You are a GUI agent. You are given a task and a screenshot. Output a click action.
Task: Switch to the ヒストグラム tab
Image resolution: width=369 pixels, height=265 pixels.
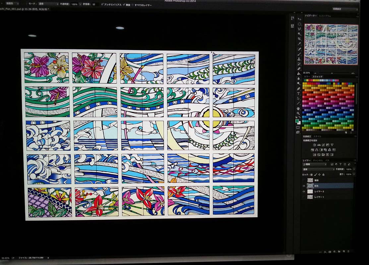coord(325,16)
